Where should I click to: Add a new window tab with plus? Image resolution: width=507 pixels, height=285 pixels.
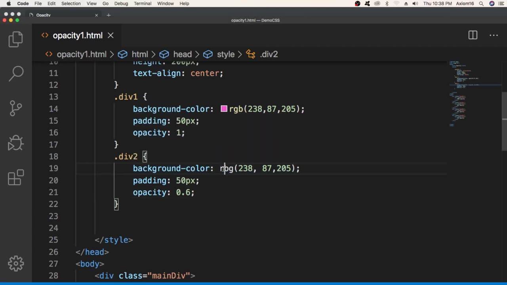tap(109, 15)
